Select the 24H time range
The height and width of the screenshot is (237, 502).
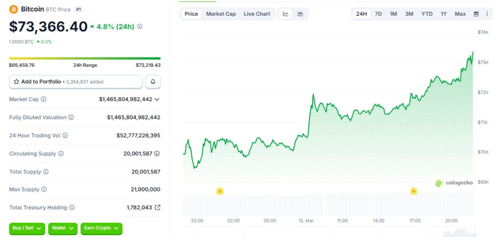(361, 14)
